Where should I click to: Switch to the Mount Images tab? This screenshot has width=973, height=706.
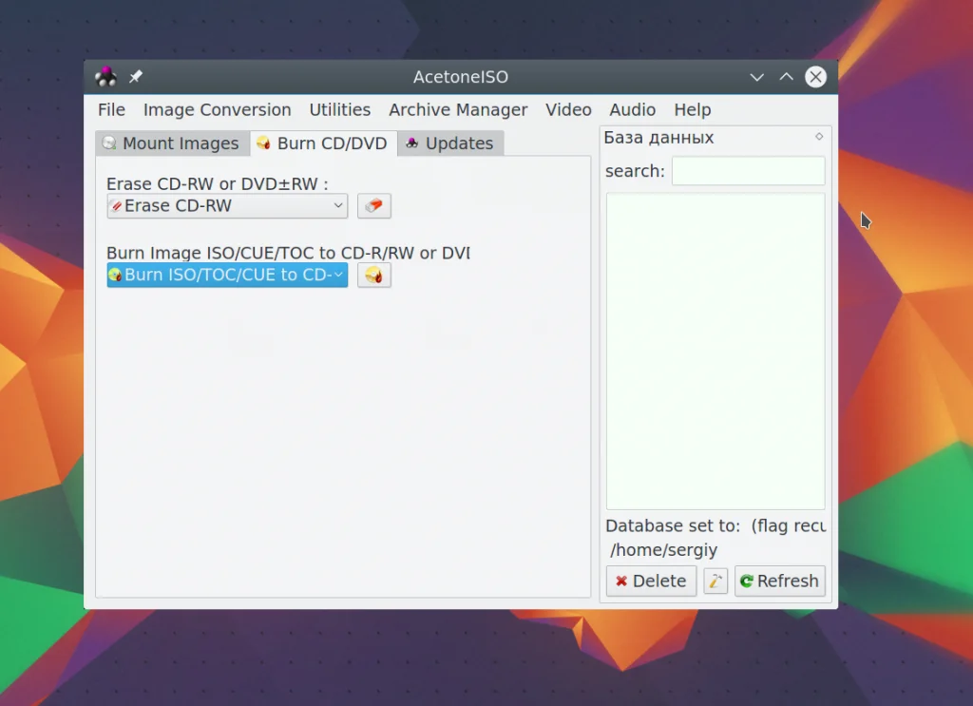(172, 143)
